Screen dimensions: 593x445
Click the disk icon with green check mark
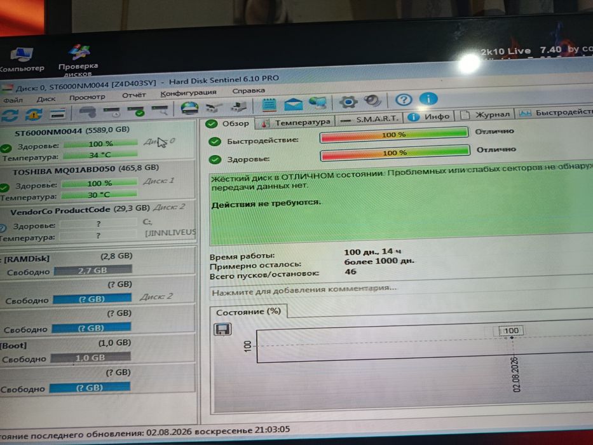coord(136,111)
